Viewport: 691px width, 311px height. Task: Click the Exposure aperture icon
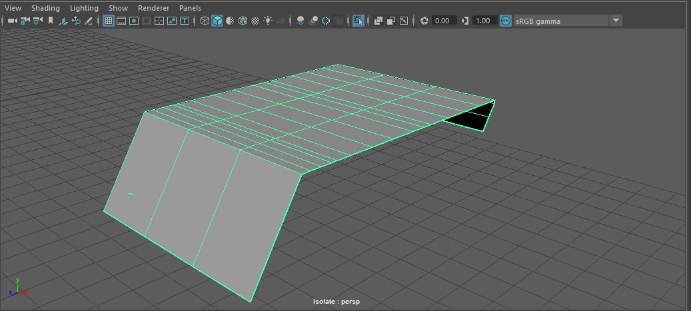point(424,21)
